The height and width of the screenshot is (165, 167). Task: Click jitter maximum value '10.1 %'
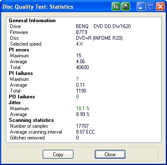(x=83, y=108)
